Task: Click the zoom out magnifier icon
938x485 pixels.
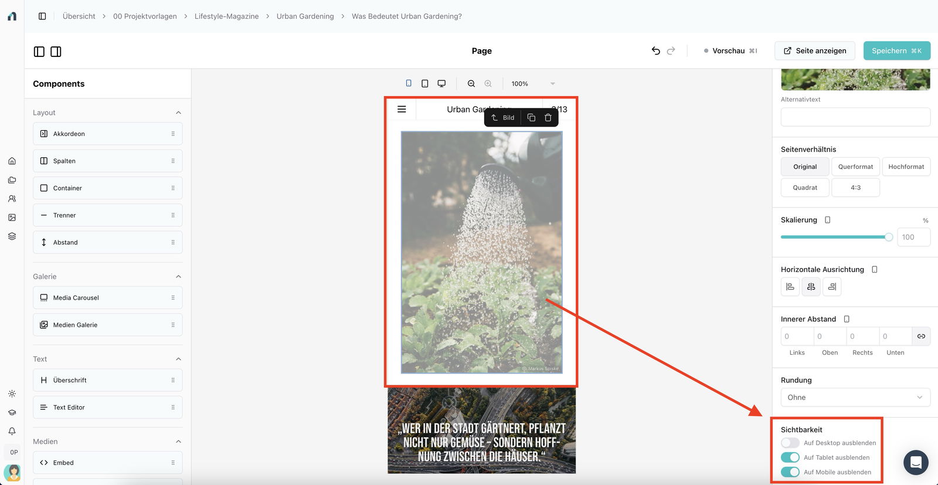Action: point(471,83)
